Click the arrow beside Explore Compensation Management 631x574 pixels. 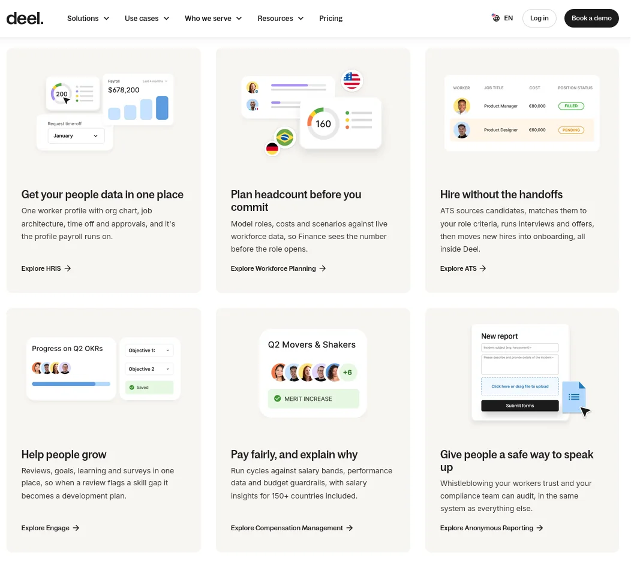[350, 528]
